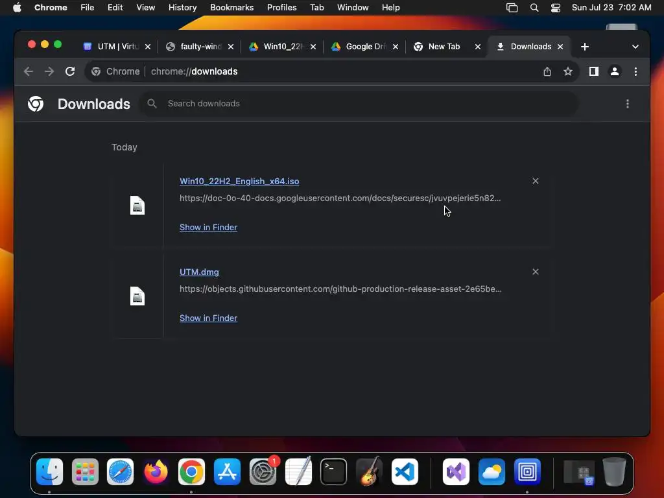Close the Google Drive tab
Viewport: 664px width, 498px height.
395,47
